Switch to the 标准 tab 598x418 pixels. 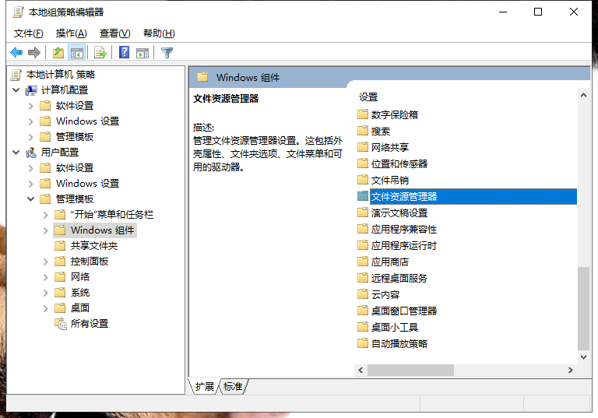coord(233,387)
